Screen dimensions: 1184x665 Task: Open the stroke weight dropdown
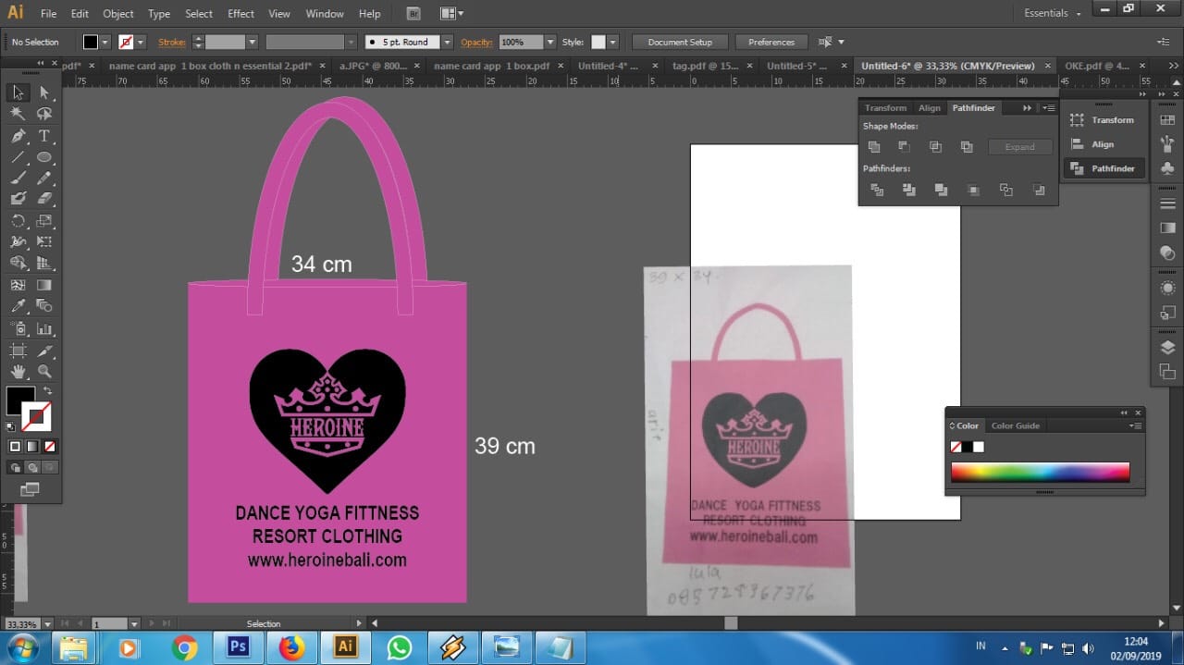coord(252,42)
